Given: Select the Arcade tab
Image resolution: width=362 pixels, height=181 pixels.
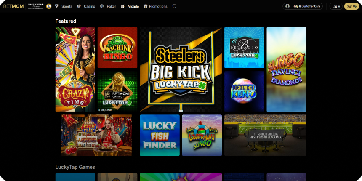Looking at the screenshot, I should pos(133,6).
